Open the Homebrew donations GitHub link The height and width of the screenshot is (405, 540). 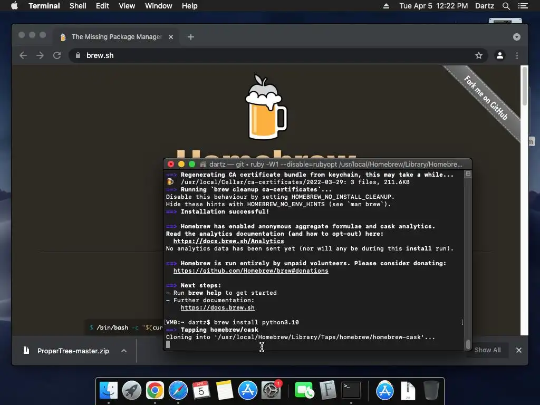point(250,271)
